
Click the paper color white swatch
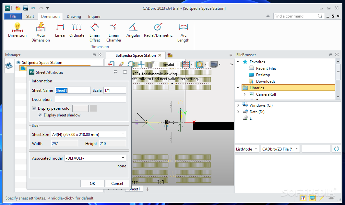tap(80, 108)
